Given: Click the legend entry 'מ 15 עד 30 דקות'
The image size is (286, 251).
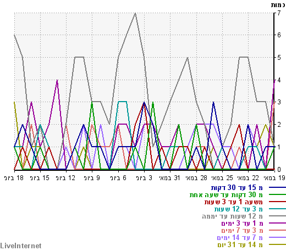Looking at the screenshot, I should [237, 188].
